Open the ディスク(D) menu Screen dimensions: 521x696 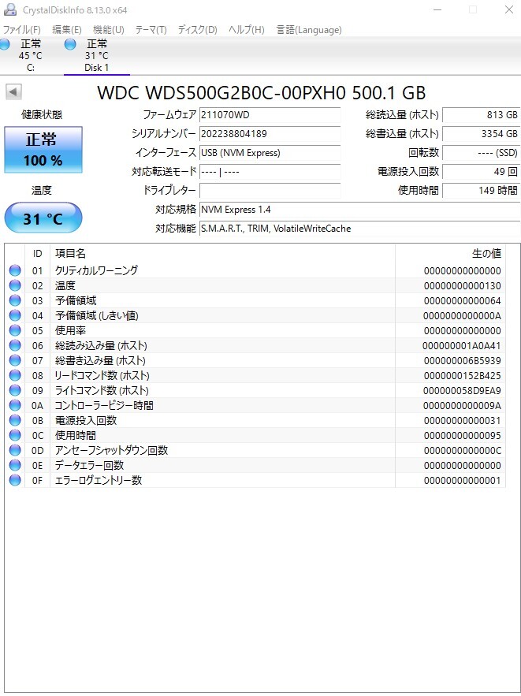(198, 30)
